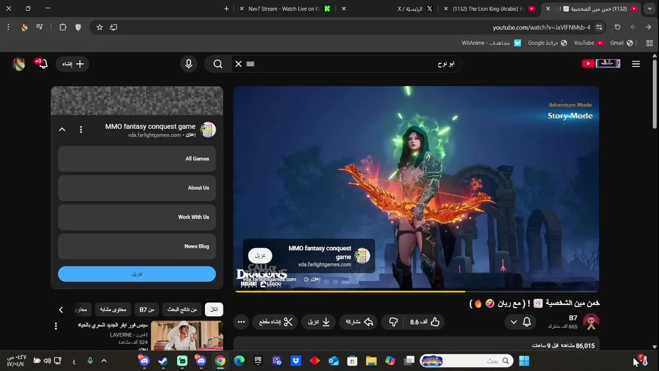This screenshot has width=659, height=371.
Task: Open the Chrome tab search dropdown
Action: coord(650,9)
